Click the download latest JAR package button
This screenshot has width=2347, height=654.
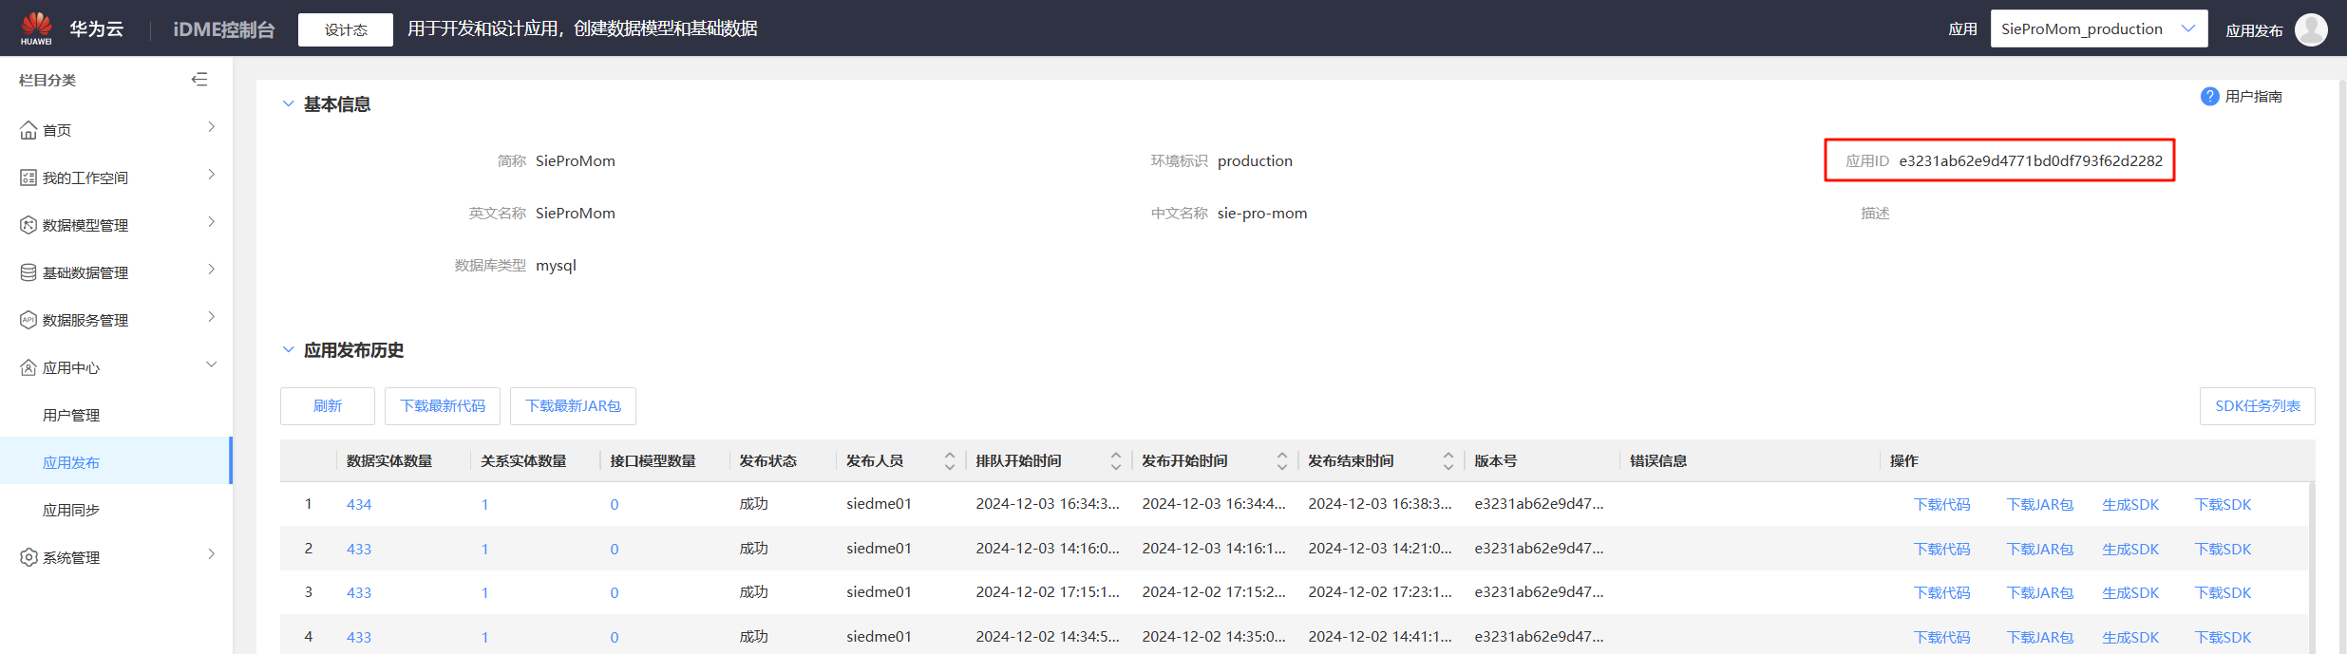point(573,406)
